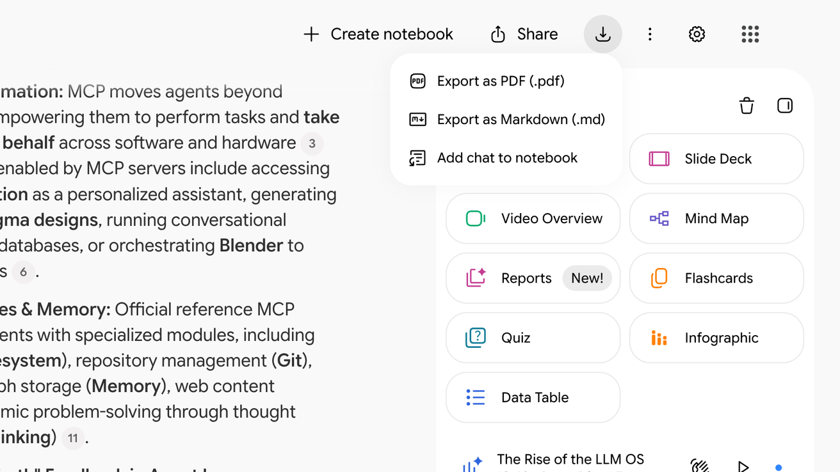This screenshot has width=840, height=472.
Task: Create a Data Table
Action: (x=533, y=397)
